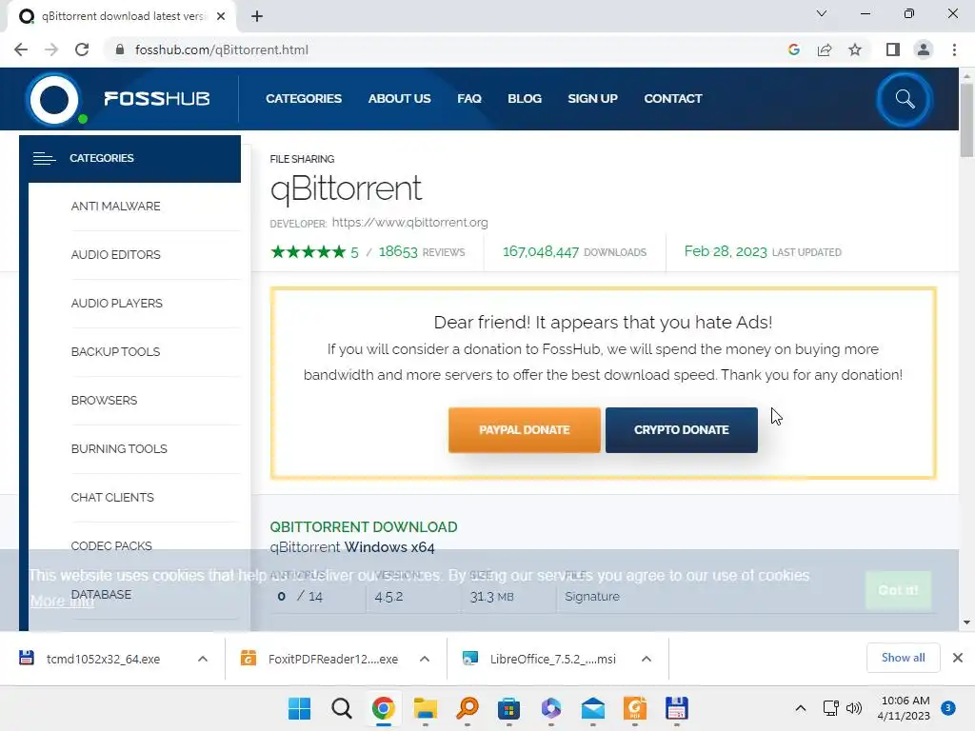Click the floppy disk app in taskbar

click(677, 708)
